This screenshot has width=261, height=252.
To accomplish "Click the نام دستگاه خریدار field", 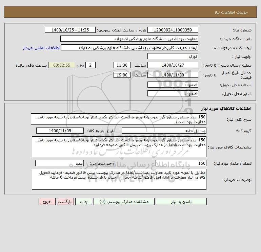I will (x=129, y=39).
